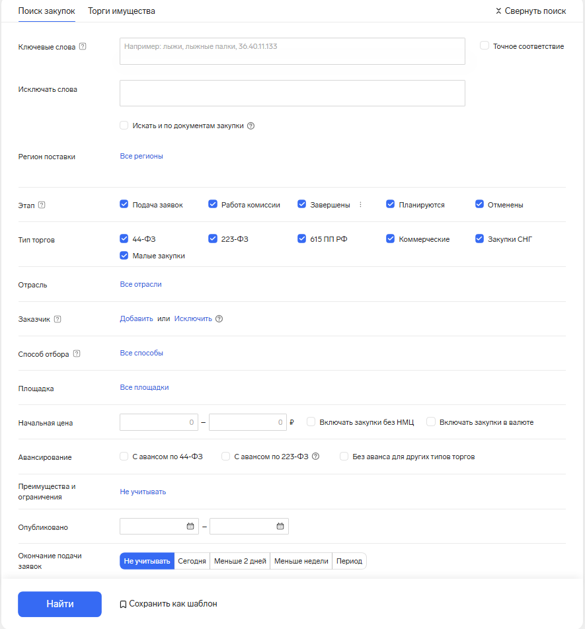Open calendar in the Опубликовано start date field
The image size is (585, 629).
click(190, 527)
